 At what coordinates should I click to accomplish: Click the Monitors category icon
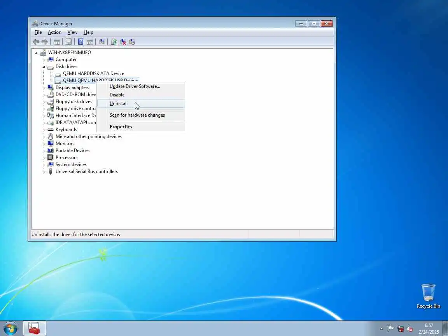[x=51, y=143]
